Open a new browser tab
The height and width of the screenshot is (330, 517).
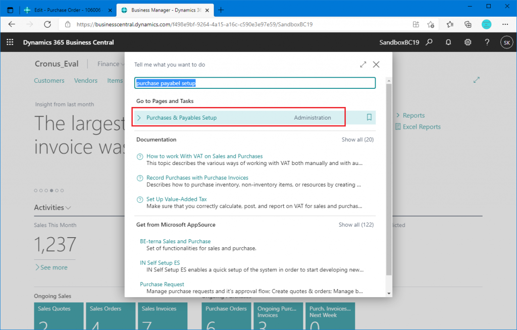click(221, 10)
